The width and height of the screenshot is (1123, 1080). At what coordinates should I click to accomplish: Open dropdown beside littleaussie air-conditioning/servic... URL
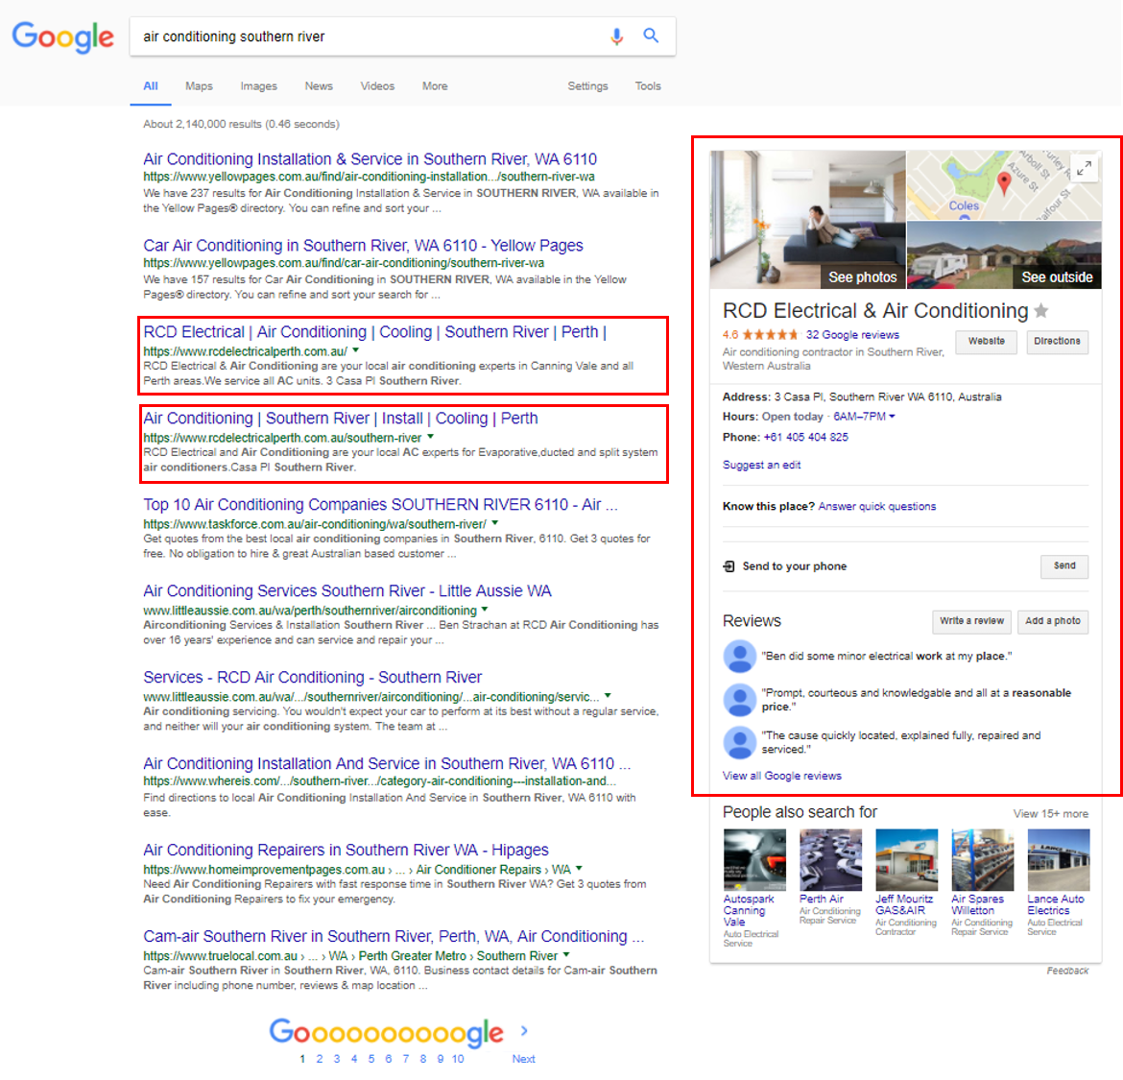tap(609, 696)
